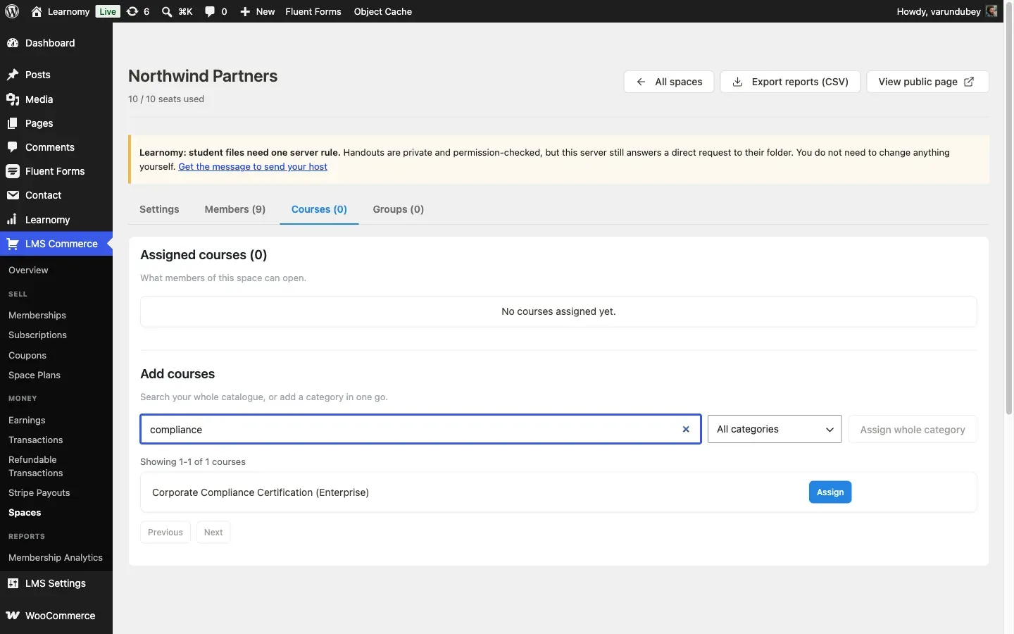Open Coupons in the sidebar

pyautogui.click(x=27, y=355)
